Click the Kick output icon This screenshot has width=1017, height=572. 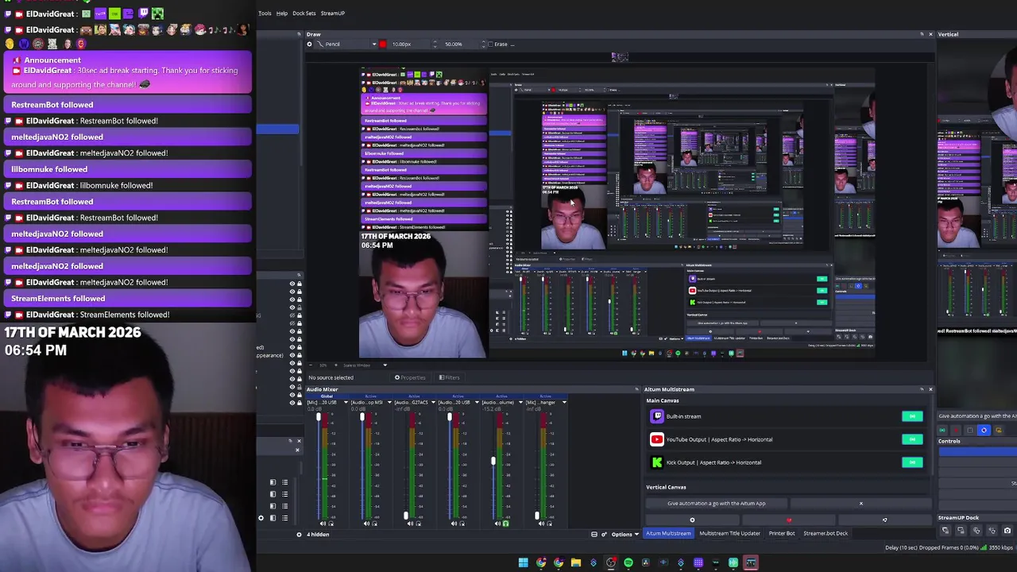pyautogui.click(x=656, y=462)
